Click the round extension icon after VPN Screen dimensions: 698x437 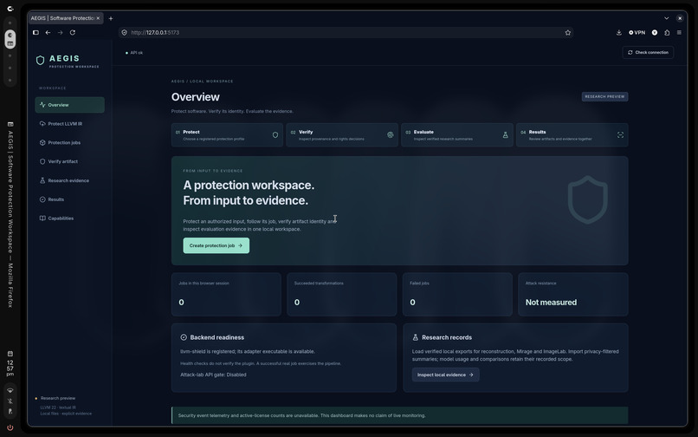(655, 33)
